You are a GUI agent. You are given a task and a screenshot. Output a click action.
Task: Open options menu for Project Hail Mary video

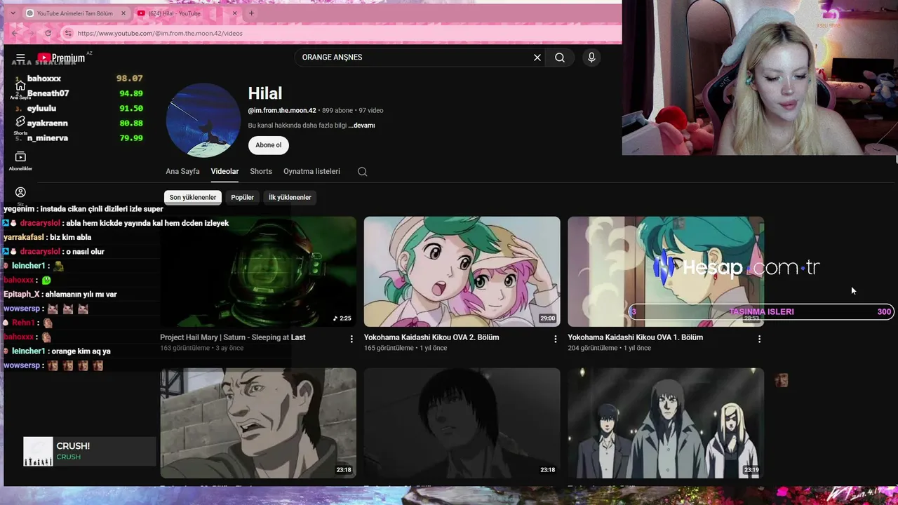(351, 339)
